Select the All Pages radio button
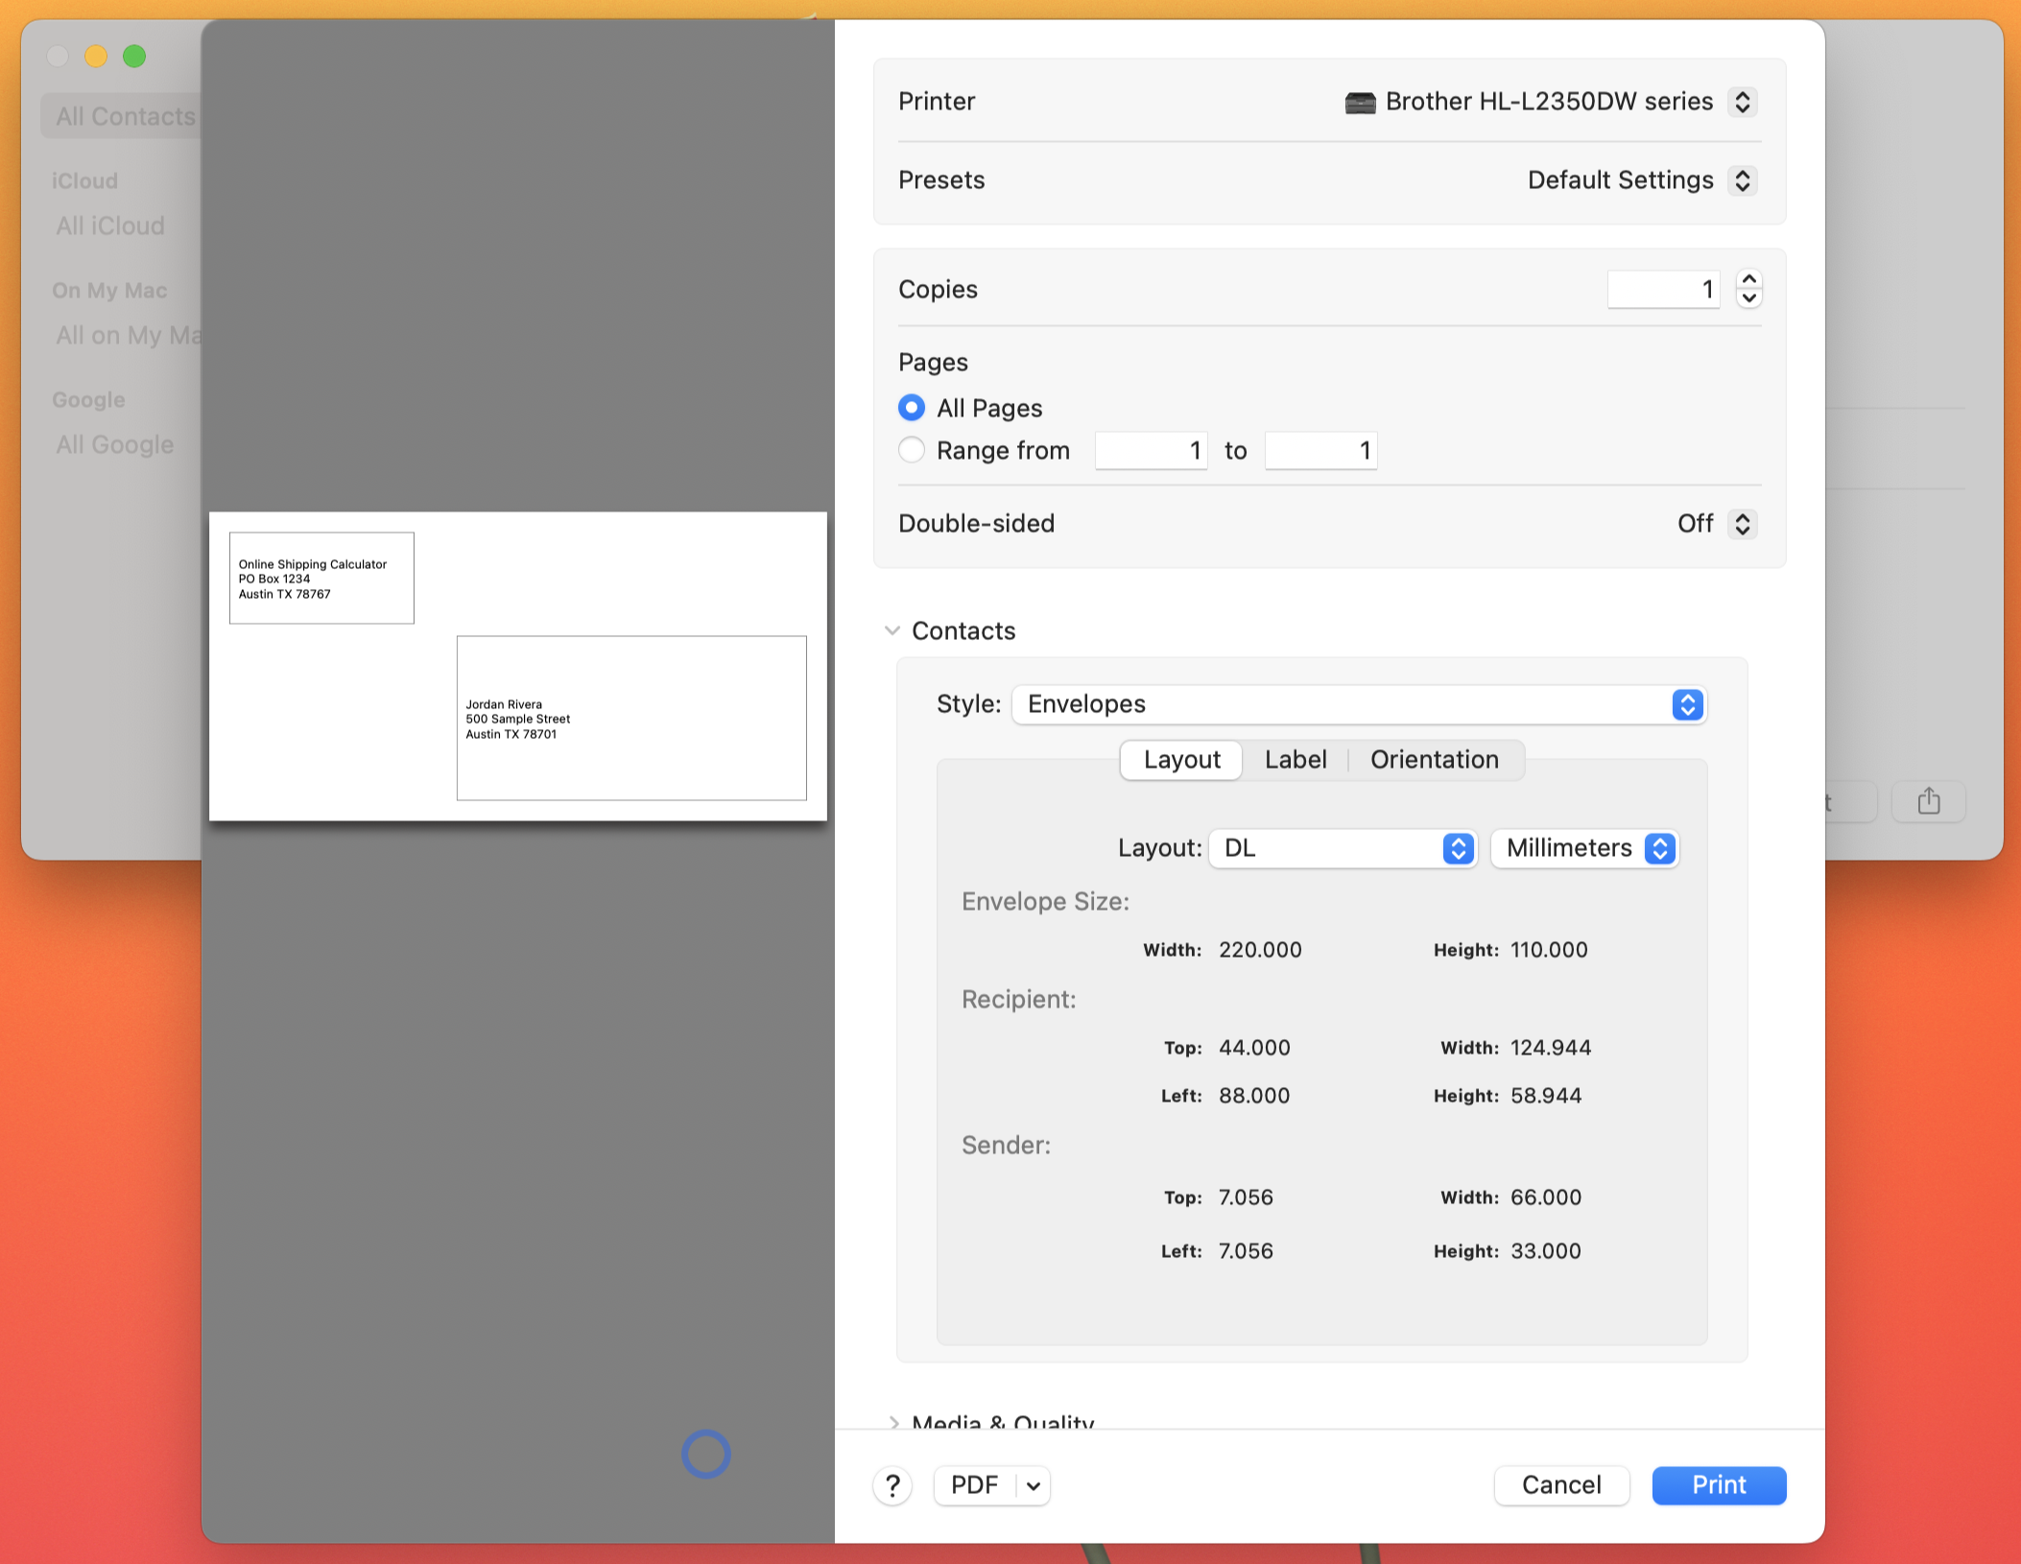The height and width of the screenshot is (1564, 2021). 912,408
